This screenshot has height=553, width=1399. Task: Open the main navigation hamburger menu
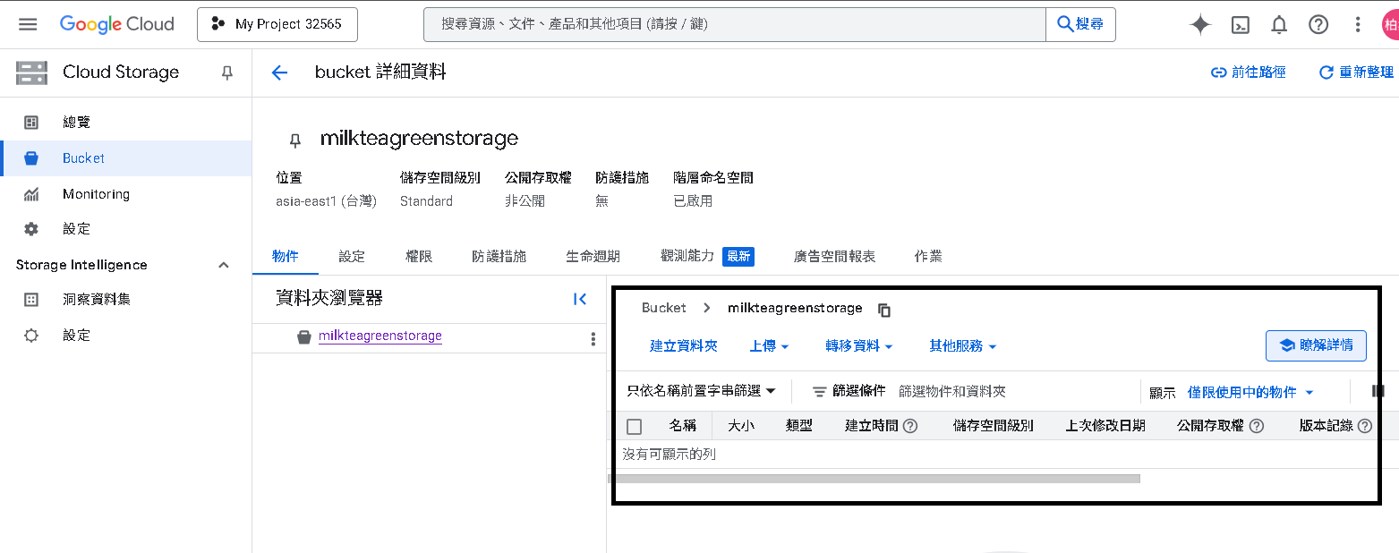point(28,24)
